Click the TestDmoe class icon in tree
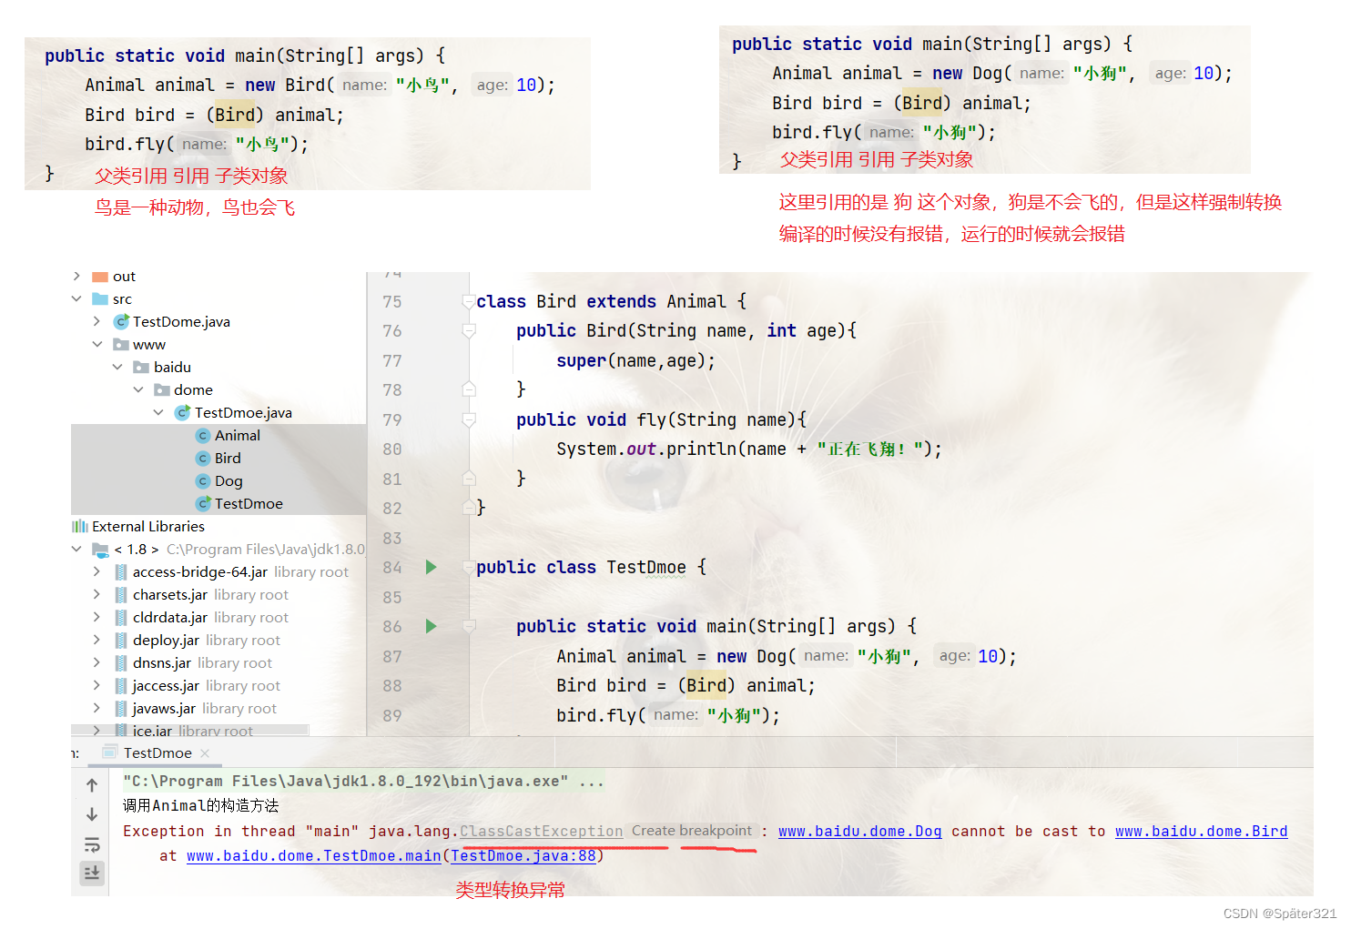Screen dimensions: 1351x929 tap(203, 504)
